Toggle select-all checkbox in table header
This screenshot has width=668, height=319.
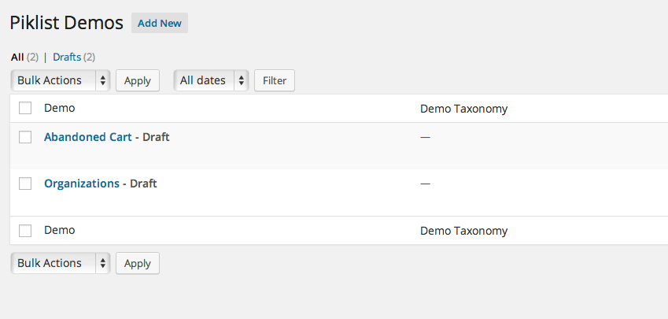[x=25, y=109]
